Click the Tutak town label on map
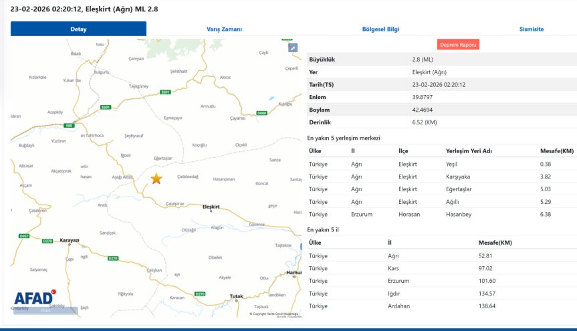Viewport: 577px width, 331px height. point(236,296)
